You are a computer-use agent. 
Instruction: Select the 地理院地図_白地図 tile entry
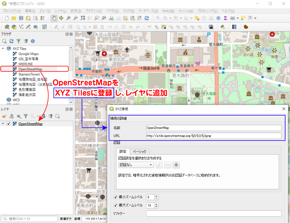[32, 79]
